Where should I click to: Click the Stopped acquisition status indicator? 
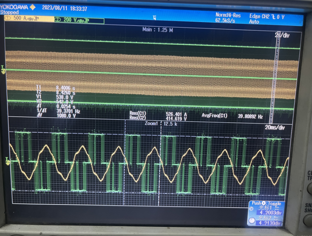click(x=10, y=13)
